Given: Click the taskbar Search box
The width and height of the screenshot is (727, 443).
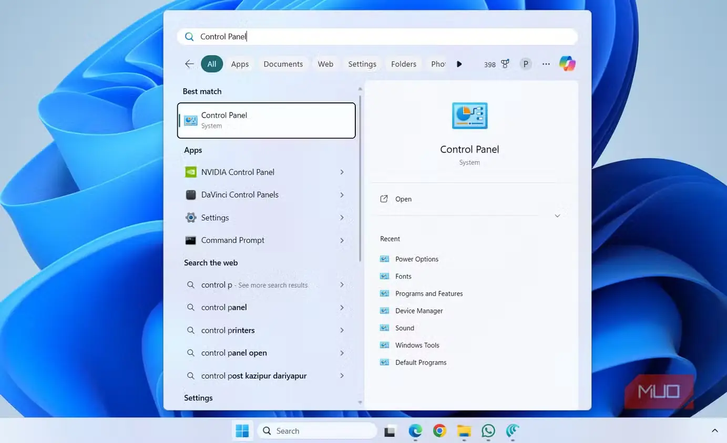Looking at the screenshot, I should [317, 431].
